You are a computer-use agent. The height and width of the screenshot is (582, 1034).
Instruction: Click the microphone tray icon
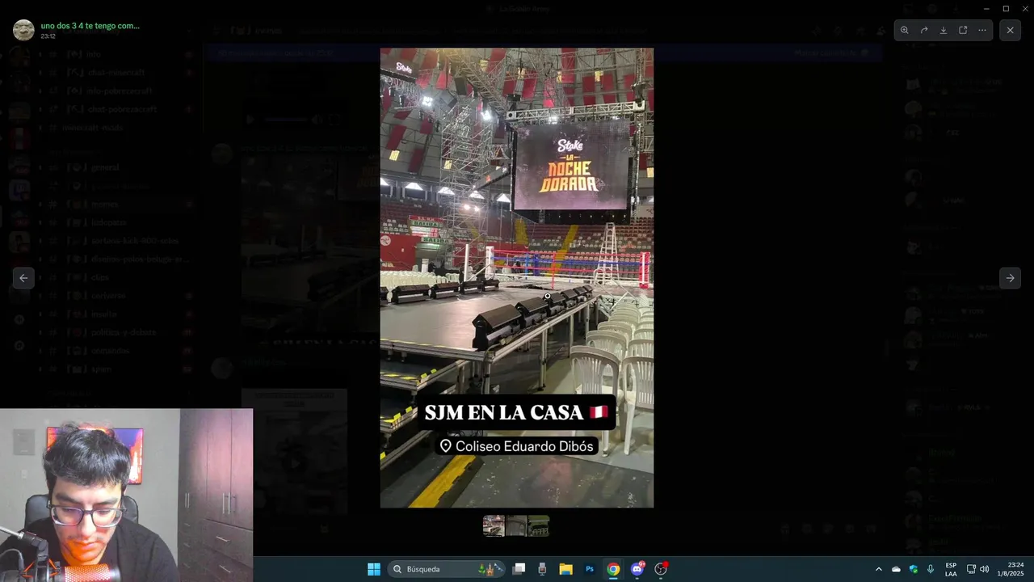point(931,569)
